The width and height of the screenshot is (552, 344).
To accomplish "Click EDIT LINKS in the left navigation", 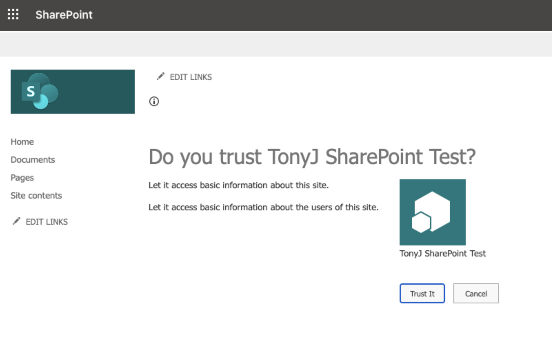I will tap(47, 221).
